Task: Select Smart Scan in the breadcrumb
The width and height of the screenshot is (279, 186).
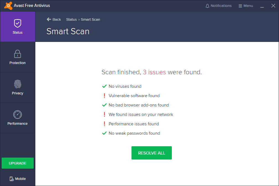Action: click(x=90, y=19)
